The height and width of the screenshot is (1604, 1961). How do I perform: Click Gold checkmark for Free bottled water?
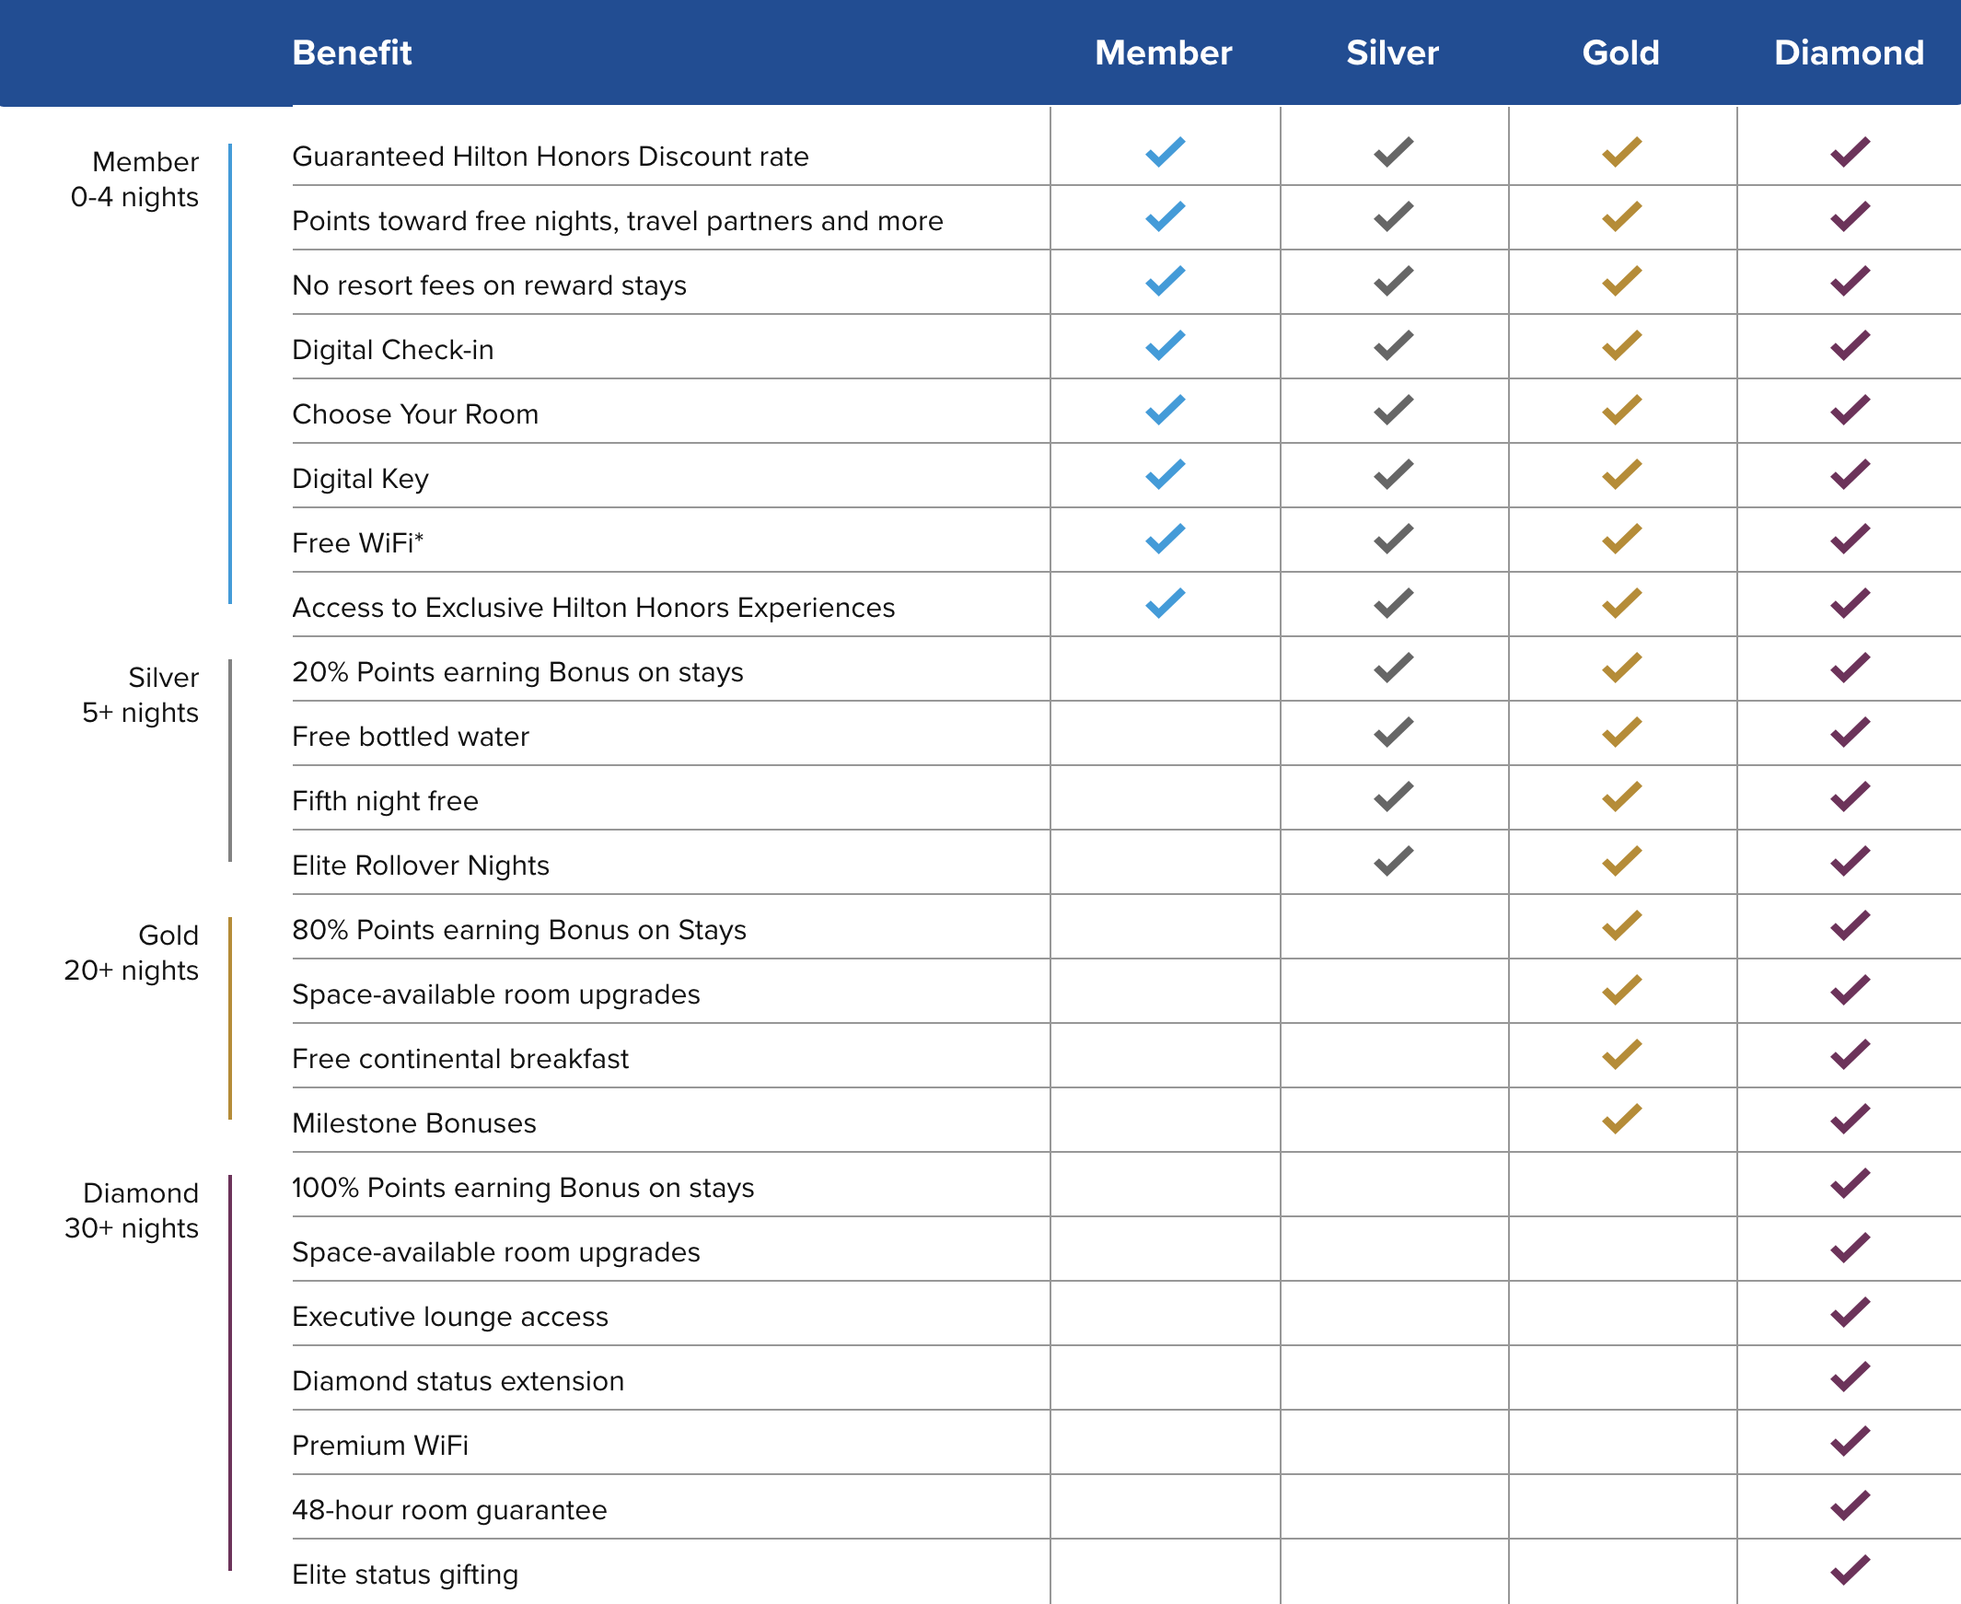[x=1621, y=732]
